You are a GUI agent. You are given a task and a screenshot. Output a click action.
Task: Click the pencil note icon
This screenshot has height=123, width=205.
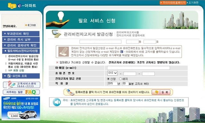point(64,52)
